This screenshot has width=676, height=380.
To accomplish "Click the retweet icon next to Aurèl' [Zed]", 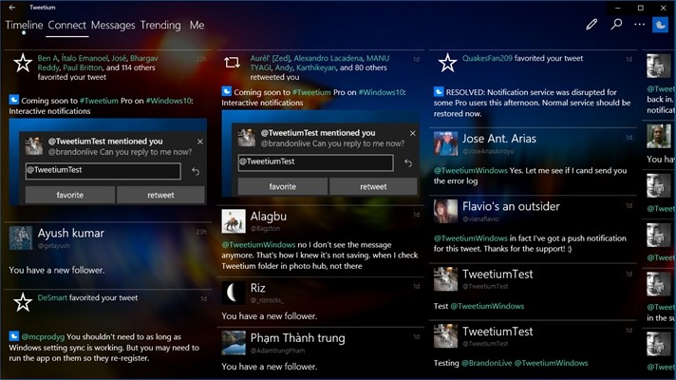I will (x=232, y=63).
